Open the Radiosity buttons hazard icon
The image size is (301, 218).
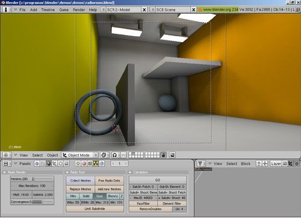(x=96, y=164)
